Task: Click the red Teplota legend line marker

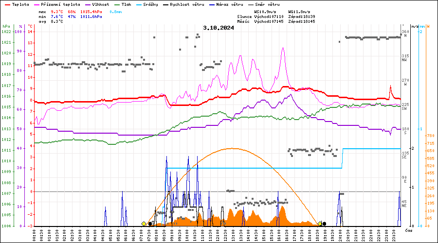Action: [7, 4]
